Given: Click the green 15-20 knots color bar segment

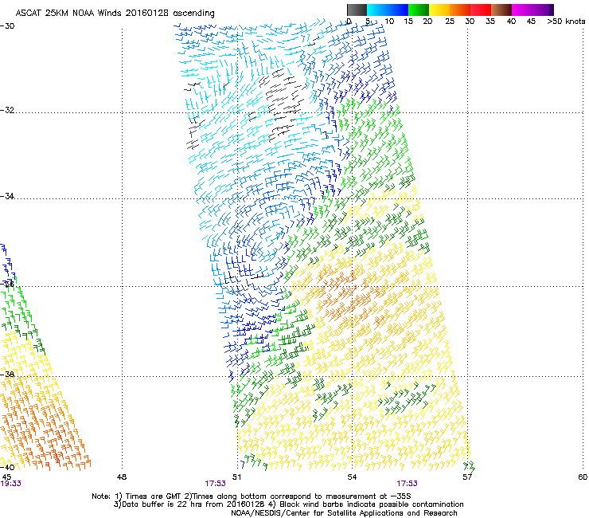Looking at the screenshot, I should [x=419, y=10].
